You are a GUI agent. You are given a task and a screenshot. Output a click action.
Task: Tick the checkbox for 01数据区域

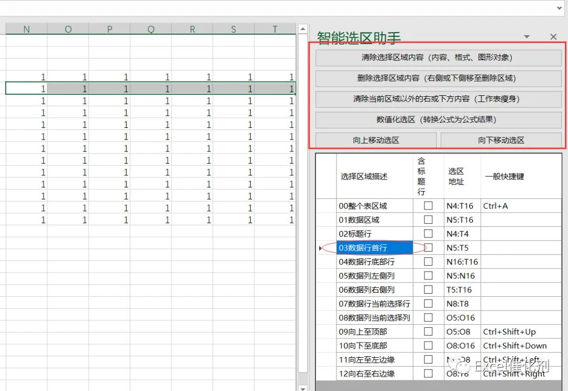(428, 219)
